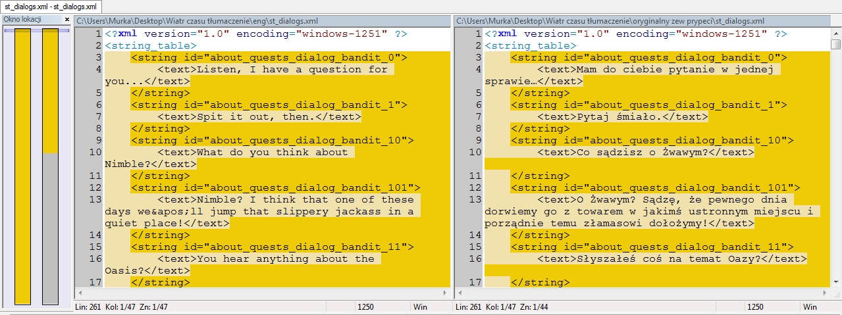Click the line 'Słyszałeś coś na temat Oazy?'
This screenshot has height=315, width=842.
[672, 258]
